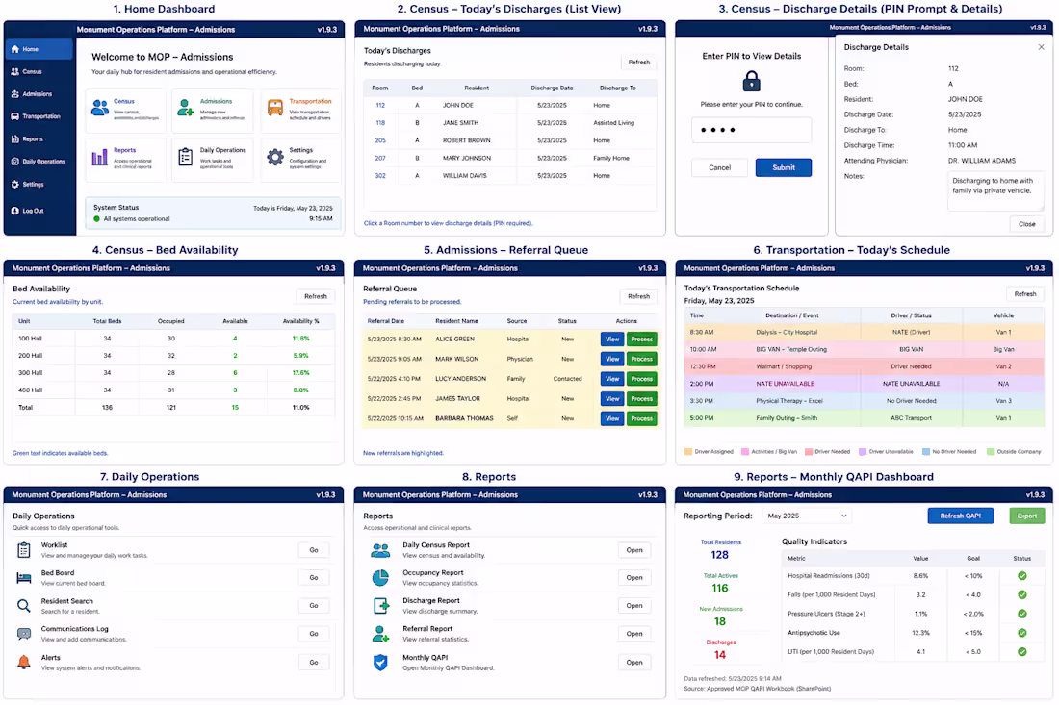
Task: Click the Referral Report person icon
Action: coord(380,634)
